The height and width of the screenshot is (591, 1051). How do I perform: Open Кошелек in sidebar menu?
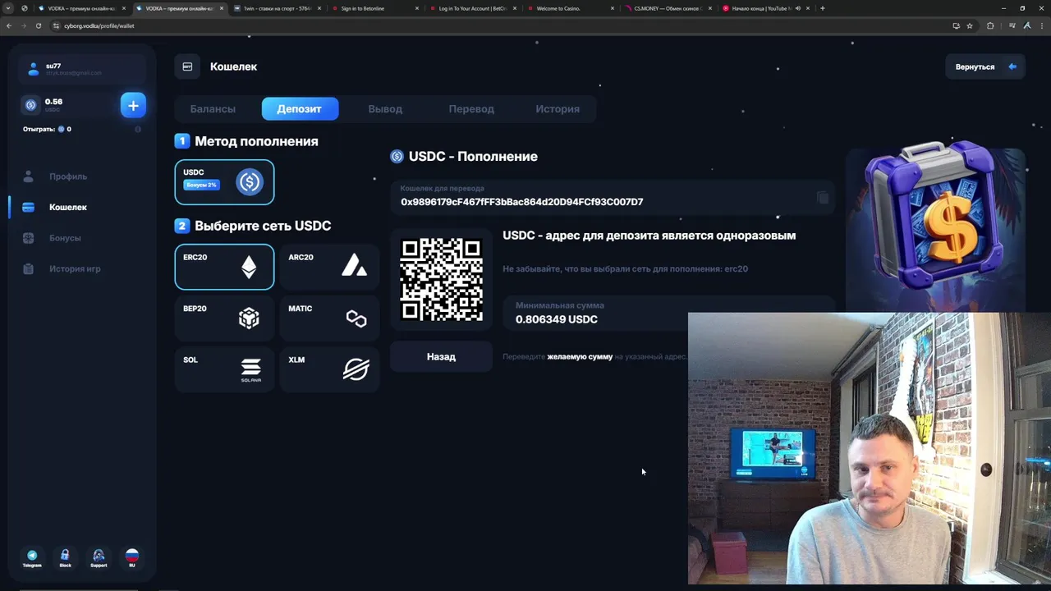68,208
